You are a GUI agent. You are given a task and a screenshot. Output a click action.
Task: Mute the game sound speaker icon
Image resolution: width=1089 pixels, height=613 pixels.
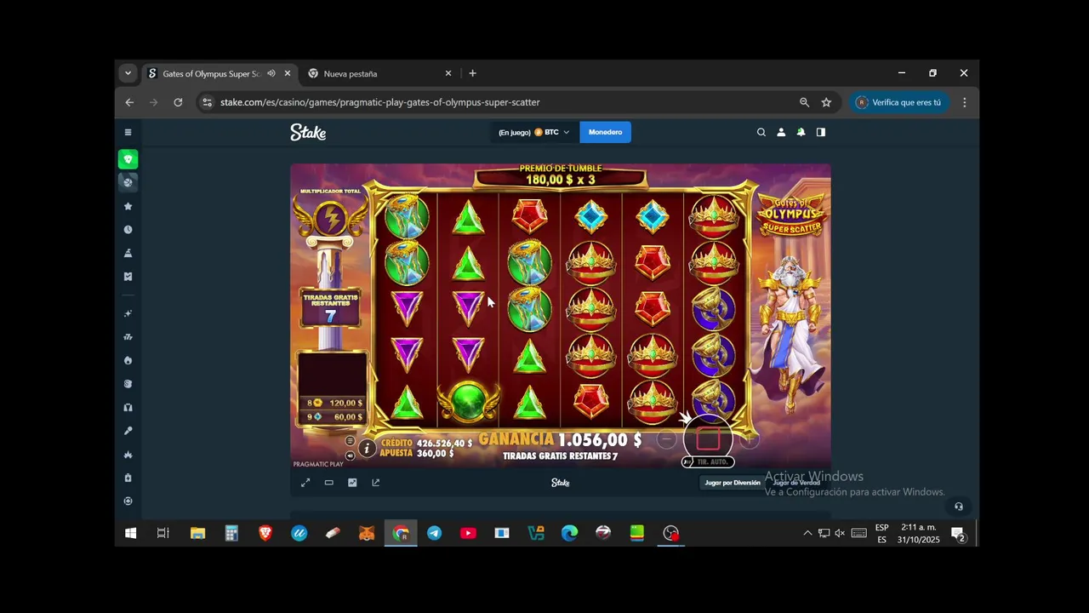tap(350, 455)
